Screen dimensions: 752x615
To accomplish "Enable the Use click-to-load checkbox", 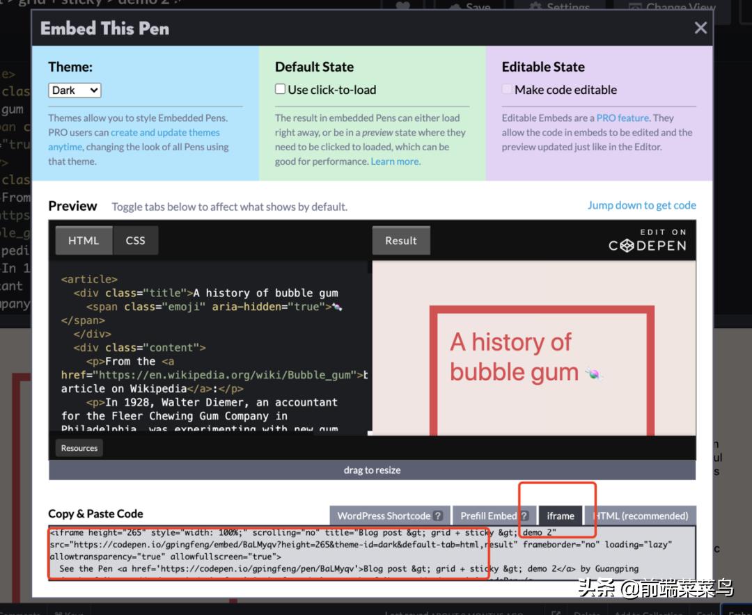I will pyautogui.click(x=280, y=89).
